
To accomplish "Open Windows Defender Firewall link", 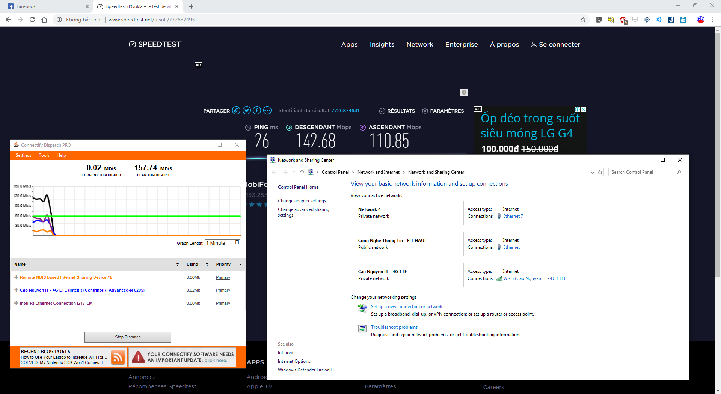I will [305, 370].
